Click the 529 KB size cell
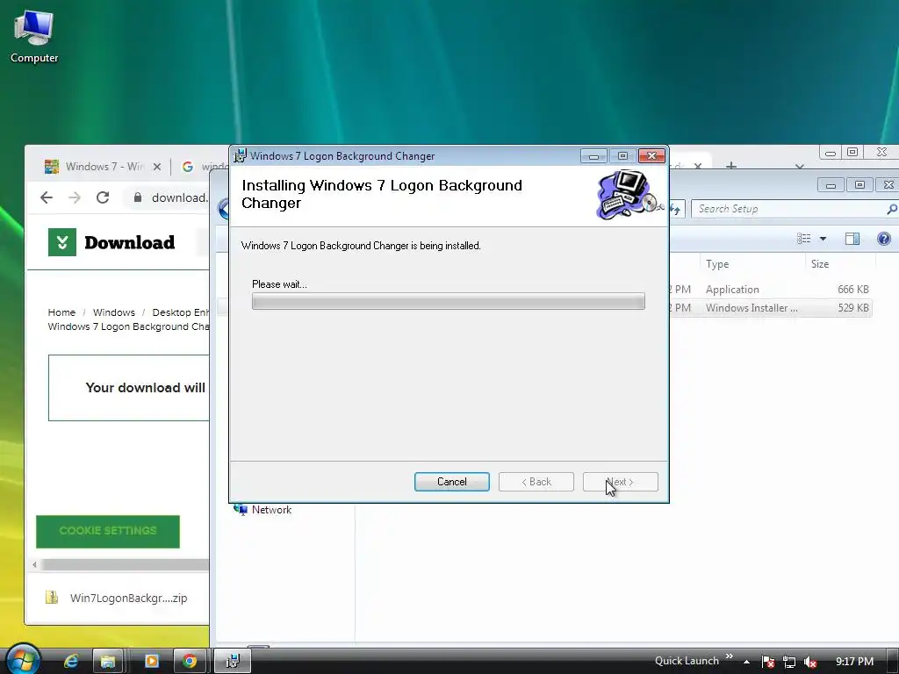Viewport: 899px width, 674px height. tap(853, 308)
